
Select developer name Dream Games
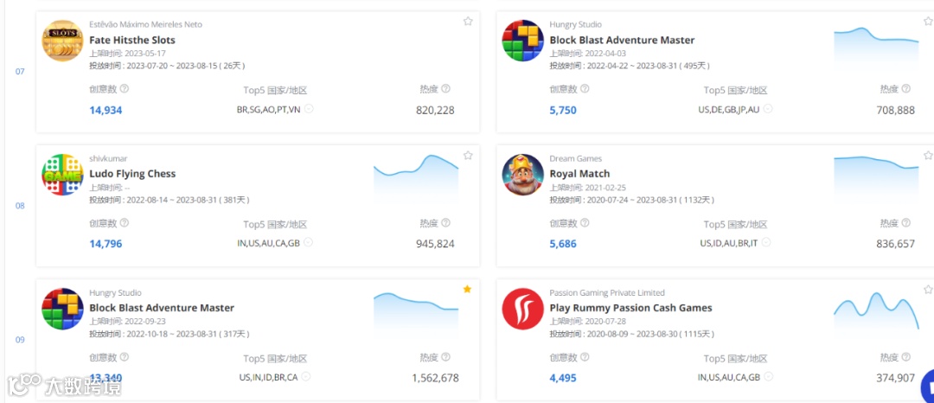(575, 158)
